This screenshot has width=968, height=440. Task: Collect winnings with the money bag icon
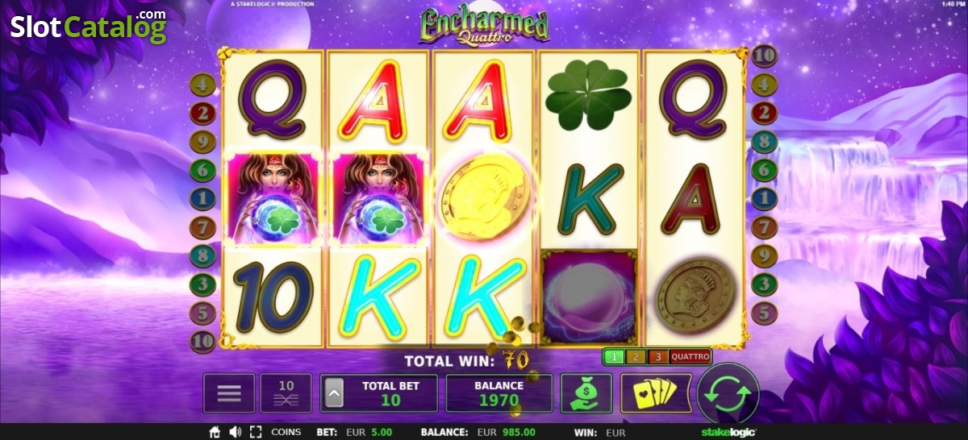click(x=586, y=393)
